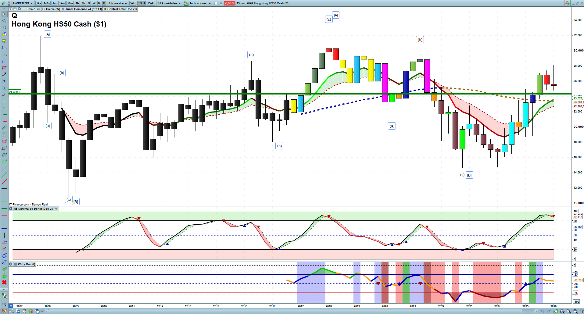Select the black arrow drawing tool

pos(4,74)
